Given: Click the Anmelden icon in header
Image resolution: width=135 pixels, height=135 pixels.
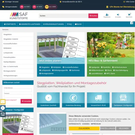Looking at the screenshot, I should (118, 15).
